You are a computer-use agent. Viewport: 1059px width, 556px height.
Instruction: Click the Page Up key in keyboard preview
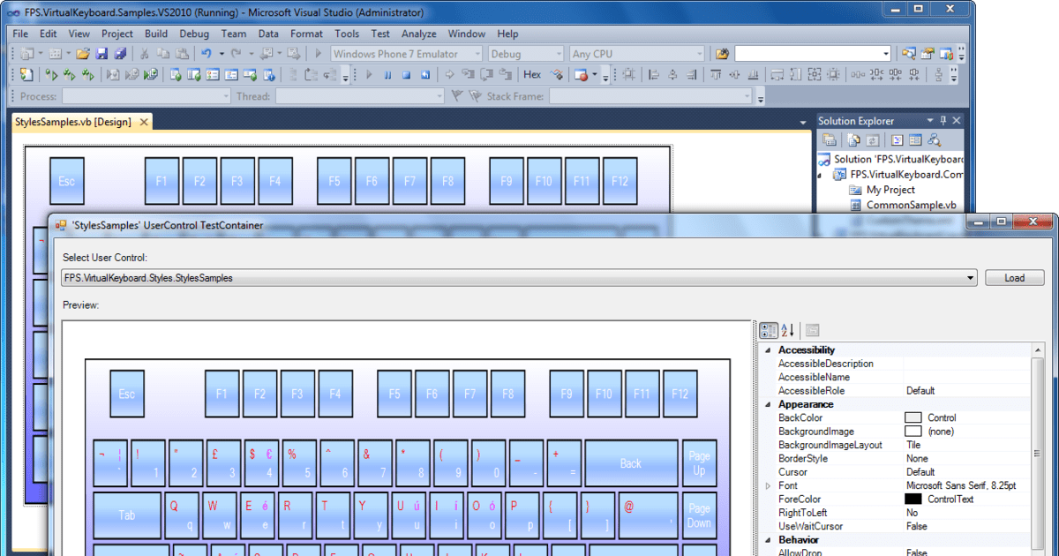(x=699, y=462)
